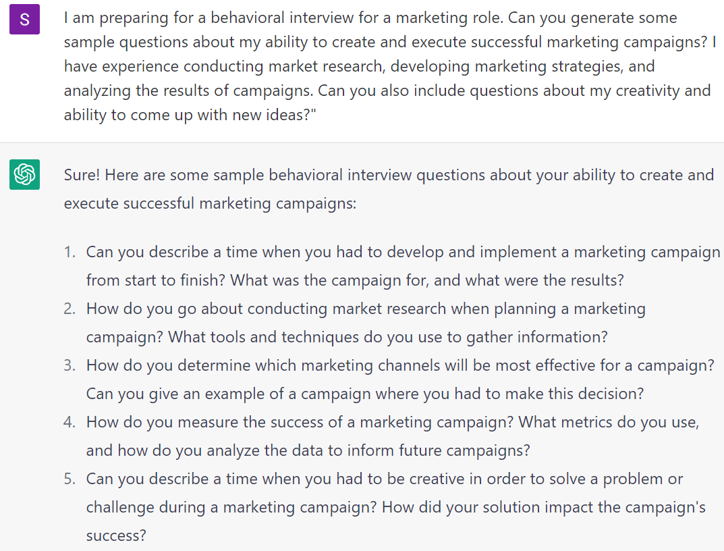Click list number "3." in the response

click(70, 366)
